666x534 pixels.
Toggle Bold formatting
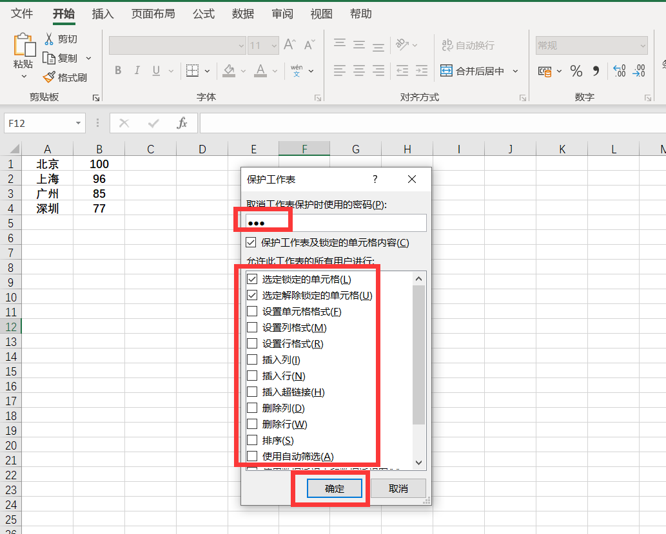pyautogui.click(x=118, y=70)
